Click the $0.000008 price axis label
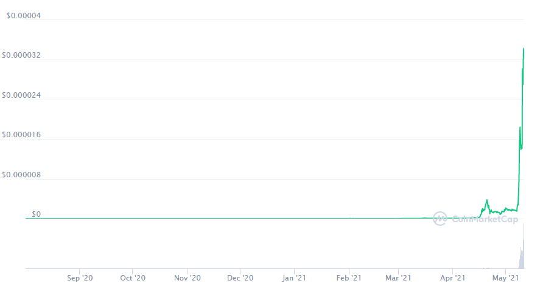 pyautogui.click(x=21, y=175)
